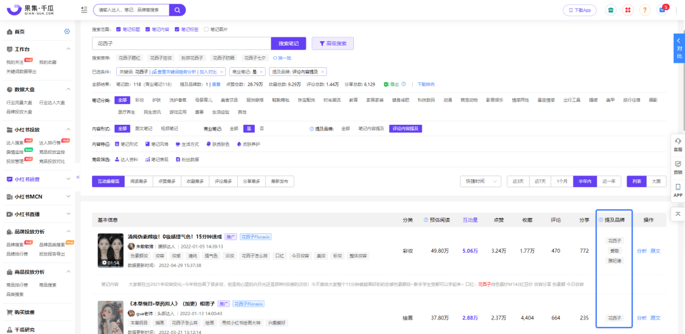Uncheck the 笔记标题 search scope checkbox
The width and height of the screenshot is (685, 334).
click(x=119, y=29)
